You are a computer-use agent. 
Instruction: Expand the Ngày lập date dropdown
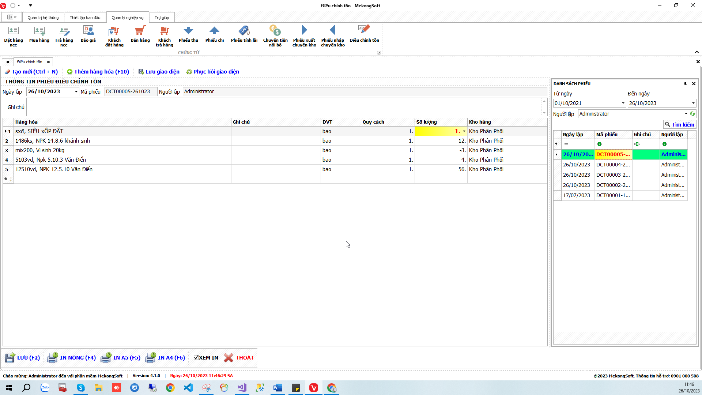(x=76, y=92)
